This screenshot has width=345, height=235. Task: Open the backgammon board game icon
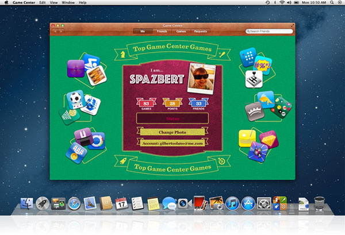[97, 75]
